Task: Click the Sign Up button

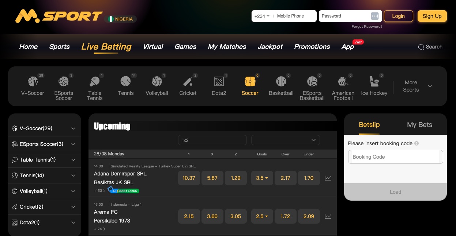Action: (x=432, y=16)
